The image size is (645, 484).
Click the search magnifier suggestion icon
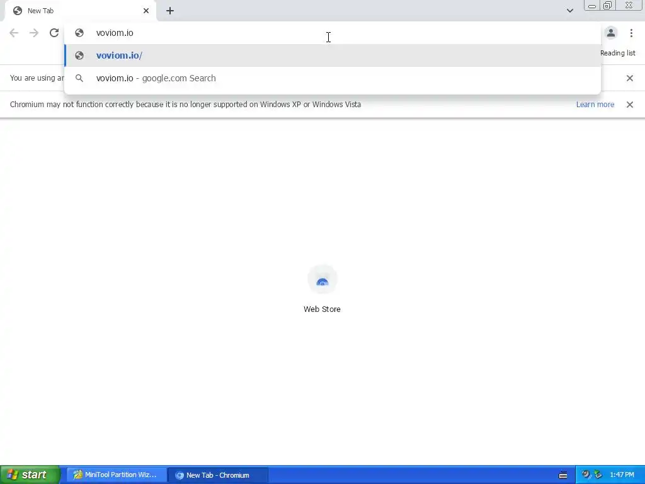[x=79, y=78]
